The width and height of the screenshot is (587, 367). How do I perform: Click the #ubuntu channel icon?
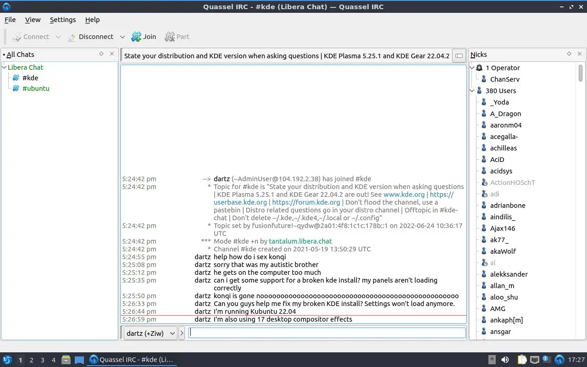coord(16,88)
